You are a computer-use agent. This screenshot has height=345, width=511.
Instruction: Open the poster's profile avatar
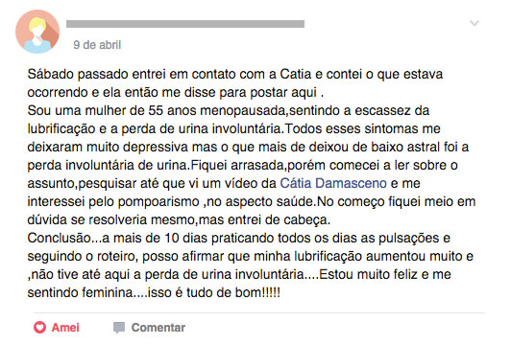point(37,32)
